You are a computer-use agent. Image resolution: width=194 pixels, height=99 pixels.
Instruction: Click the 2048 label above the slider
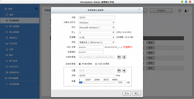coord(97,80)
